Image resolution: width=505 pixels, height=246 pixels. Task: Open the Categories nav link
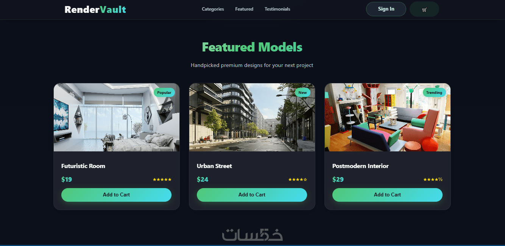pos(213,9)
